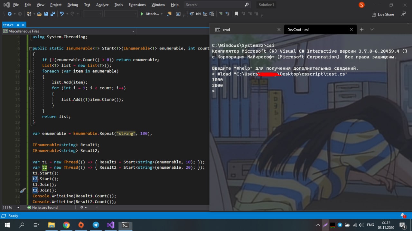Close the cmd terminal tab
Viewport: 412px width, 231px height.
(x=279, y=30)
